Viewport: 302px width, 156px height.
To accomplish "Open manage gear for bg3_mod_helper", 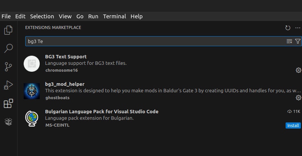I will point(298,98).
